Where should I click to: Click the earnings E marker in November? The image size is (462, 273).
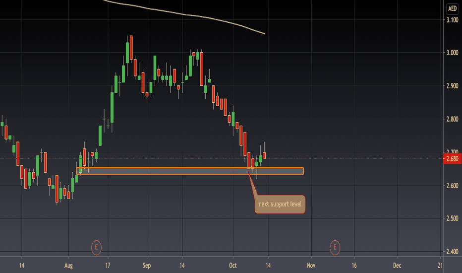[x=335, y=247]
